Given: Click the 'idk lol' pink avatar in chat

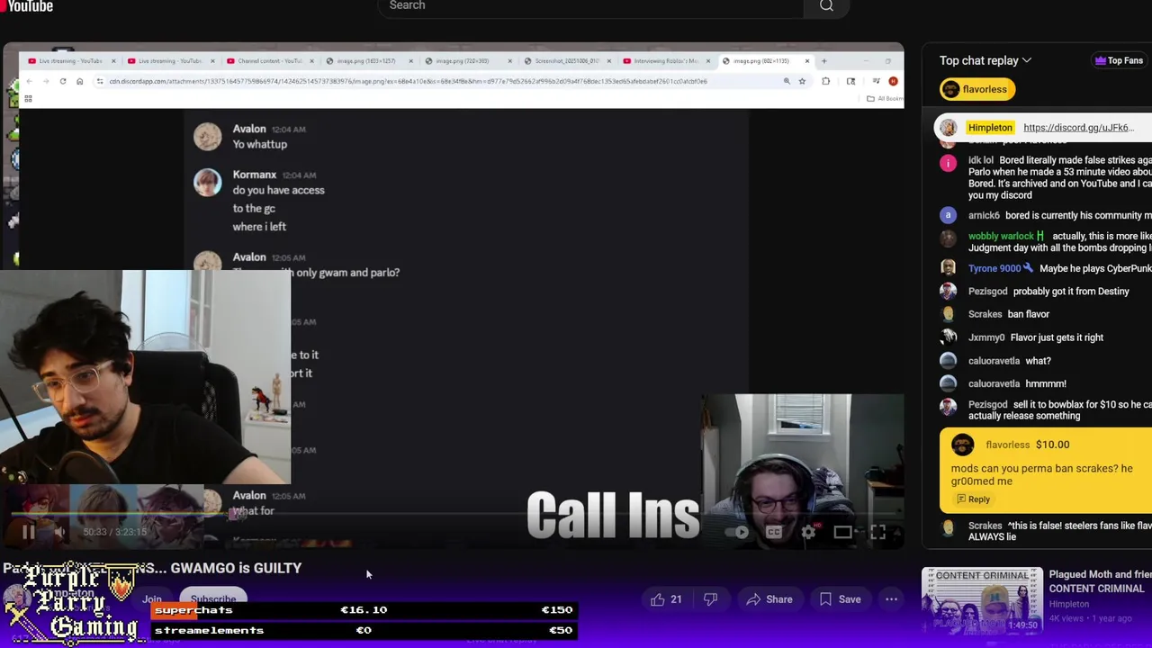Looking at the screenshot, I should (x=948, y=163).
